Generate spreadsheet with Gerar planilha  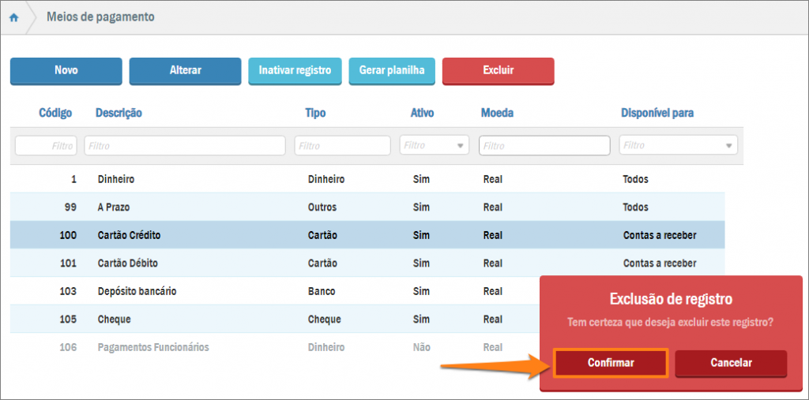click(392, 70)
